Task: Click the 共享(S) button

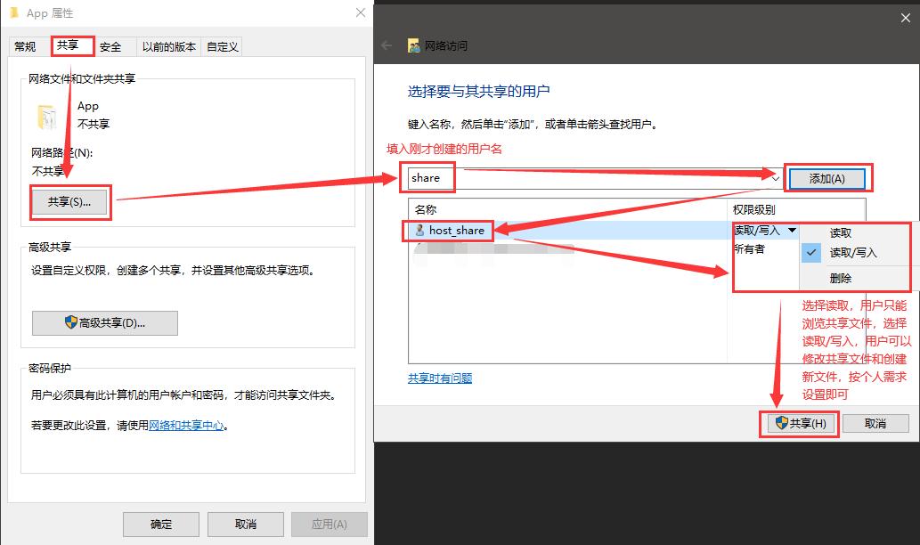Action: [69, 202]
